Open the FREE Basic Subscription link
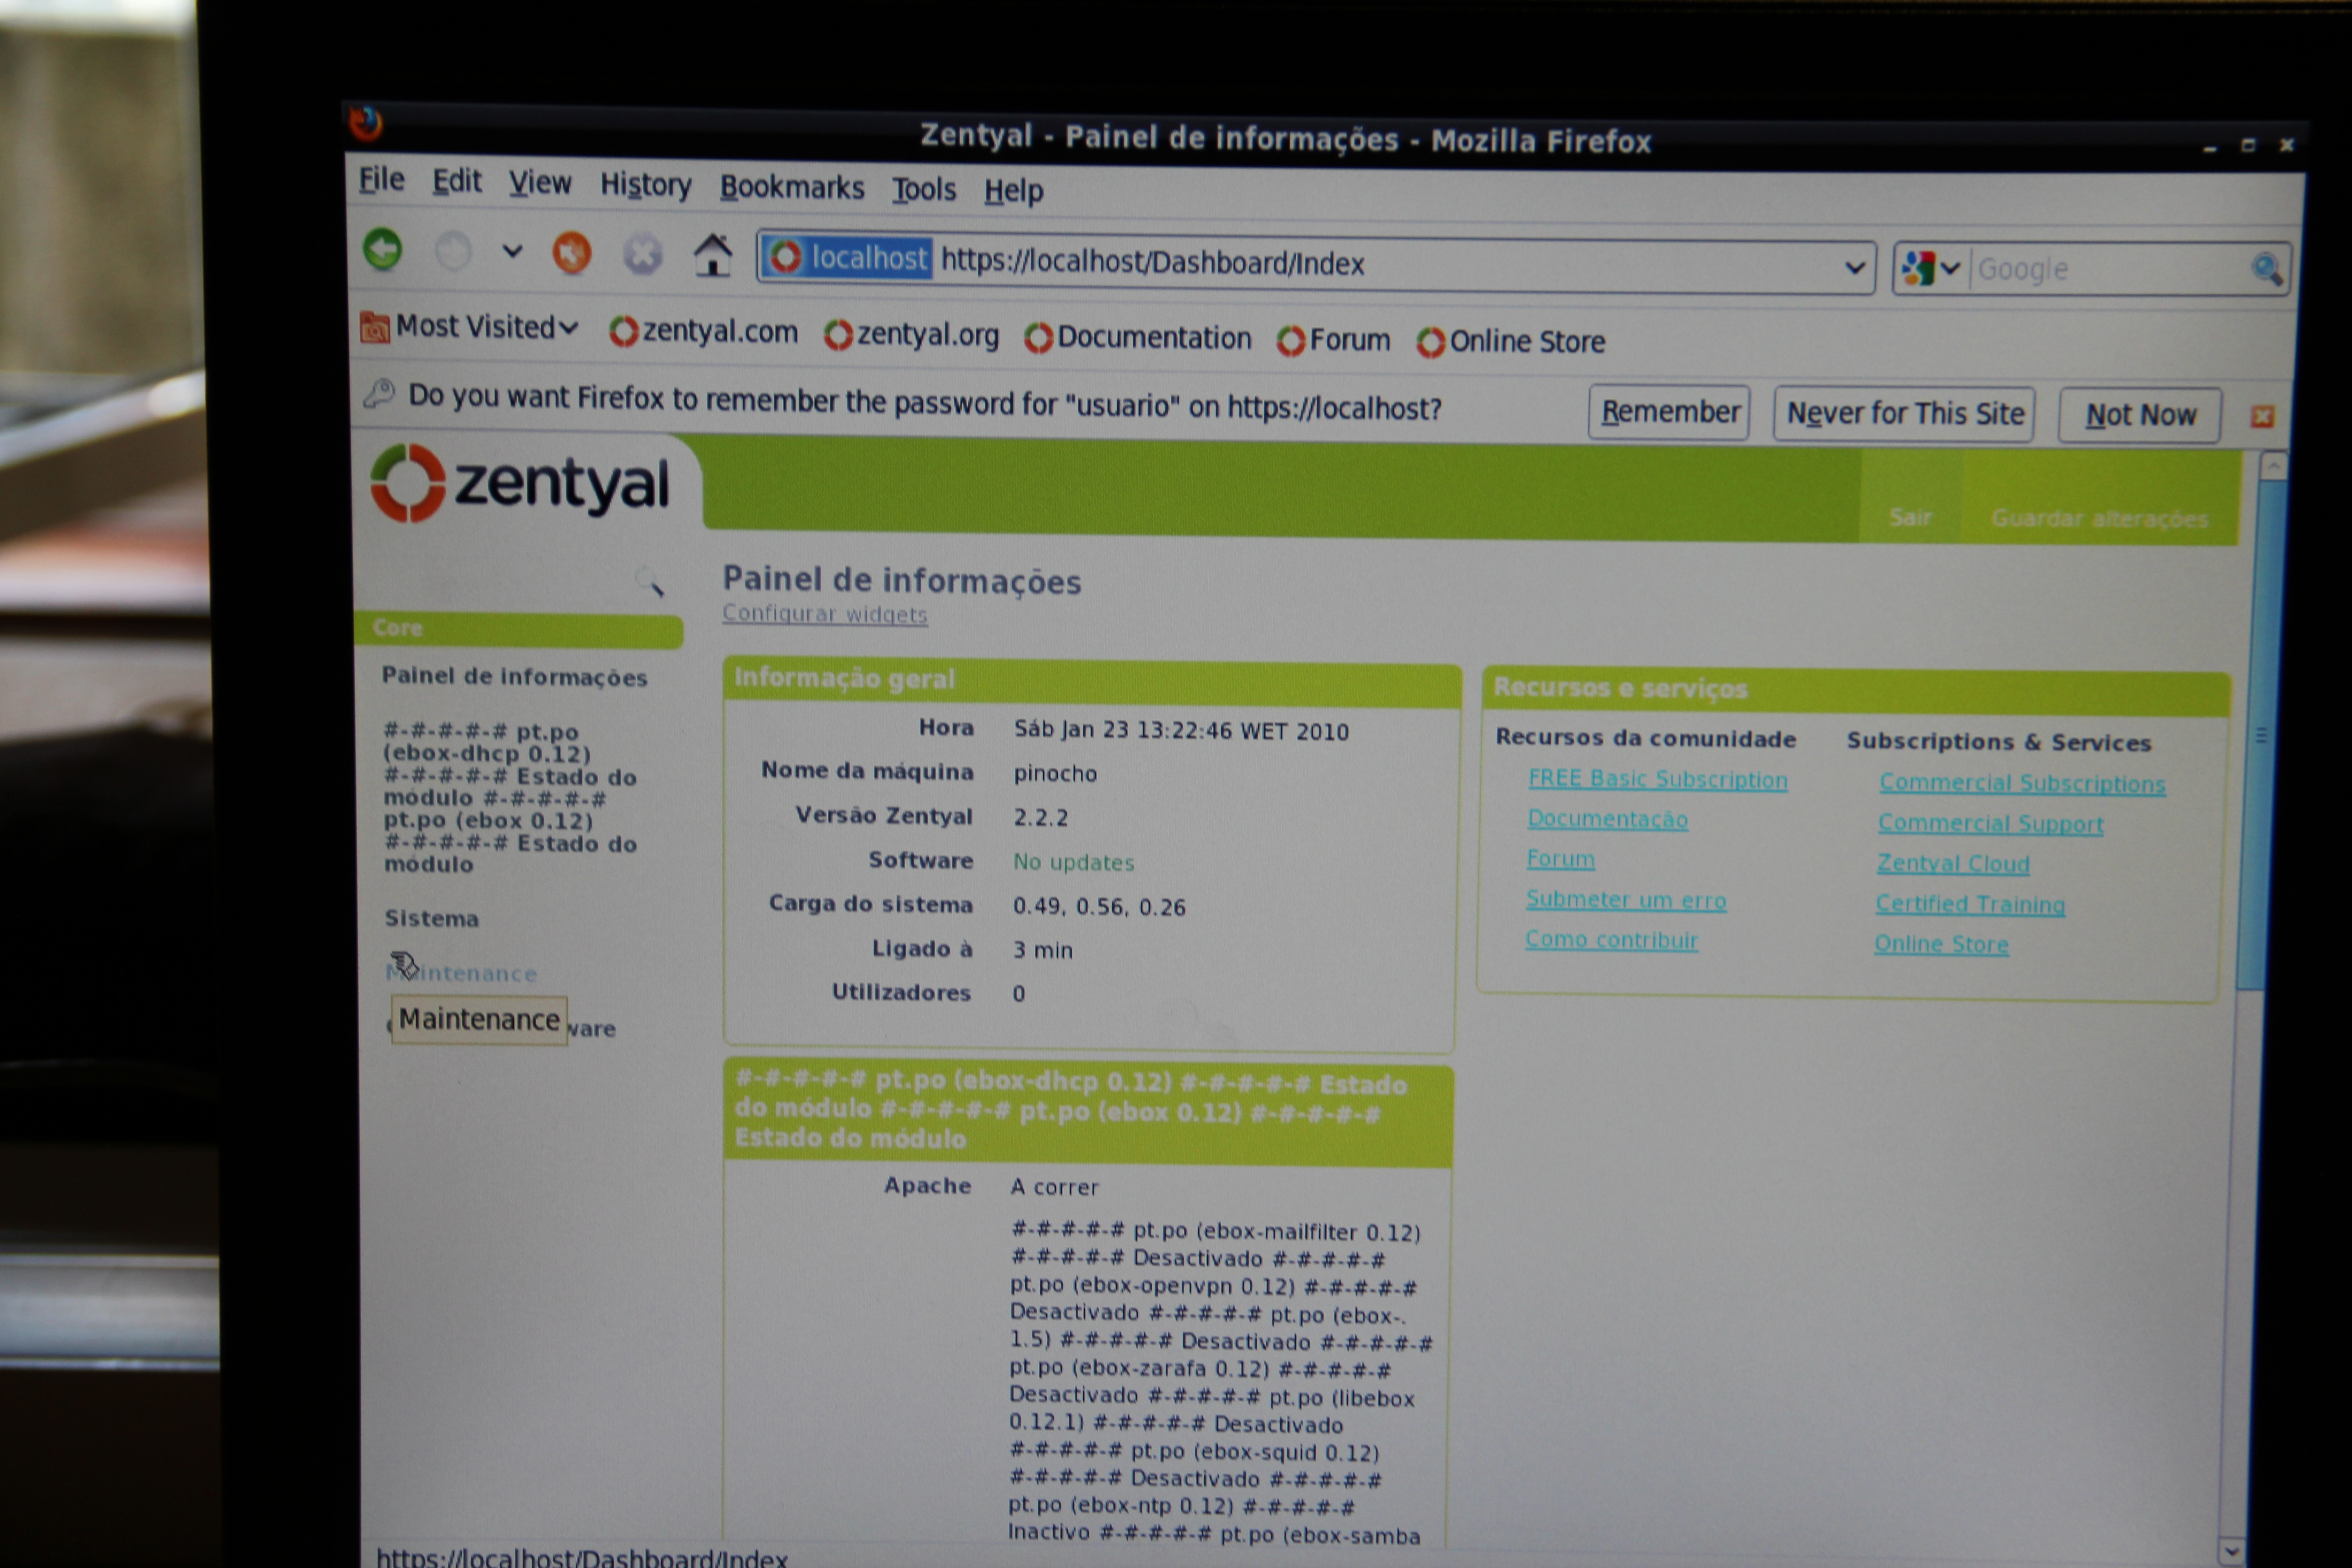This screenshot has height=1568, width=2352. click(x=1658, y=779)
